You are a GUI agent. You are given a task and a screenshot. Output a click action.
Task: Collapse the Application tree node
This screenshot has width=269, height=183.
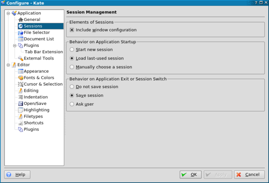[x=8, y=13]
